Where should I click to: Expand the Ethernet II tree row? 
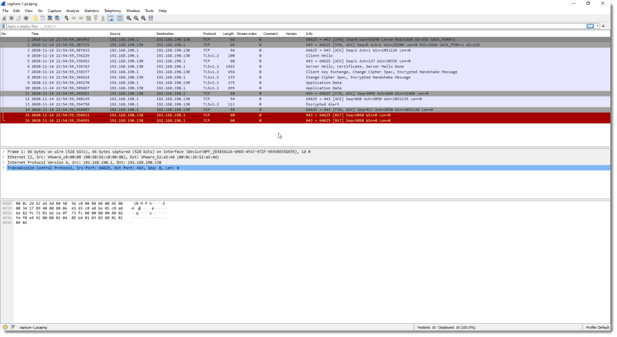click(x=4, y=157)
